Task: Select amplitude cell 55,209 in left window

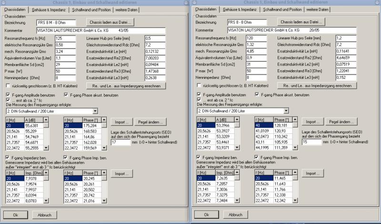Action: (34, 131)
